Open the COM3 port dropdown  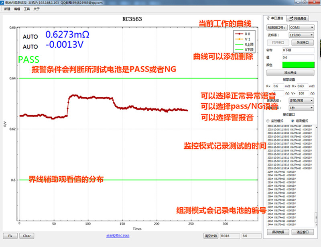[302, 27]
